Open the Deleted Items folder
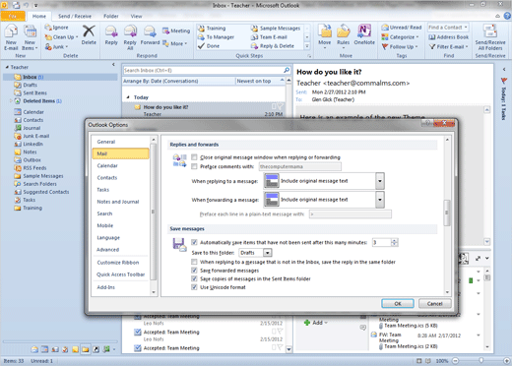The image size is (512, 366). coord(38,101)
